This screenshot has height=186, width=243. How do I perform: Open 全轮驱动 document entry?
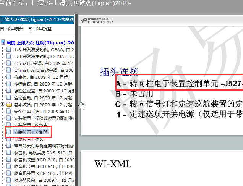[x=43, y=98]
